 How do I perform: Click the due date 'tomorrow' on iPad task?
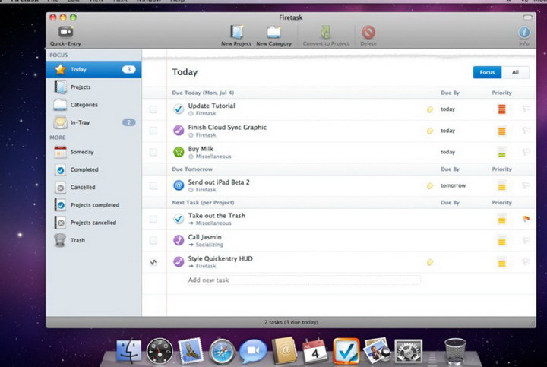click(453, 185)
